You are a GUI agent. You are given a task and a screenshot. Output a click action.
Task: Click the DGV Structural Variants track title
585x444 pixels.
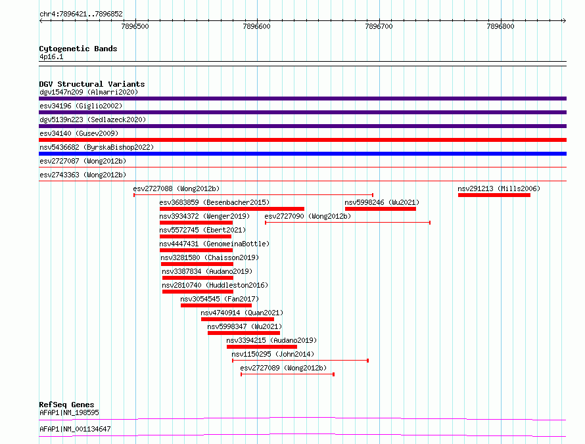point(92,84)
